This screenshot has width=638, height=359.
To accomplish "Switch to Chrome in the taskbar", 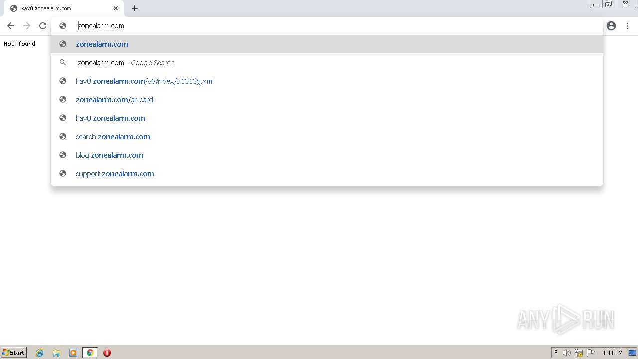I will tap(90, 353).
